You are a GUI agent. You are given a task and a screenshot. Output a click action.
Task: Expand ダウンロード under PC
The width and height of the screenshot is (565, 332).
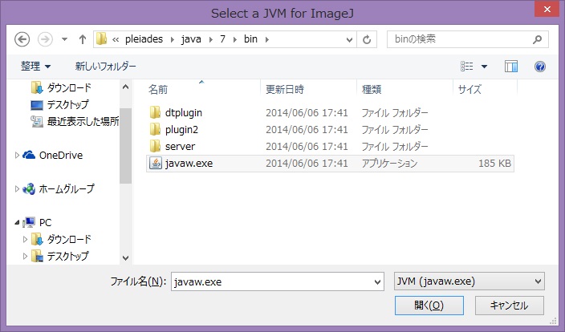pyautogui.click(x=25, y=239)
